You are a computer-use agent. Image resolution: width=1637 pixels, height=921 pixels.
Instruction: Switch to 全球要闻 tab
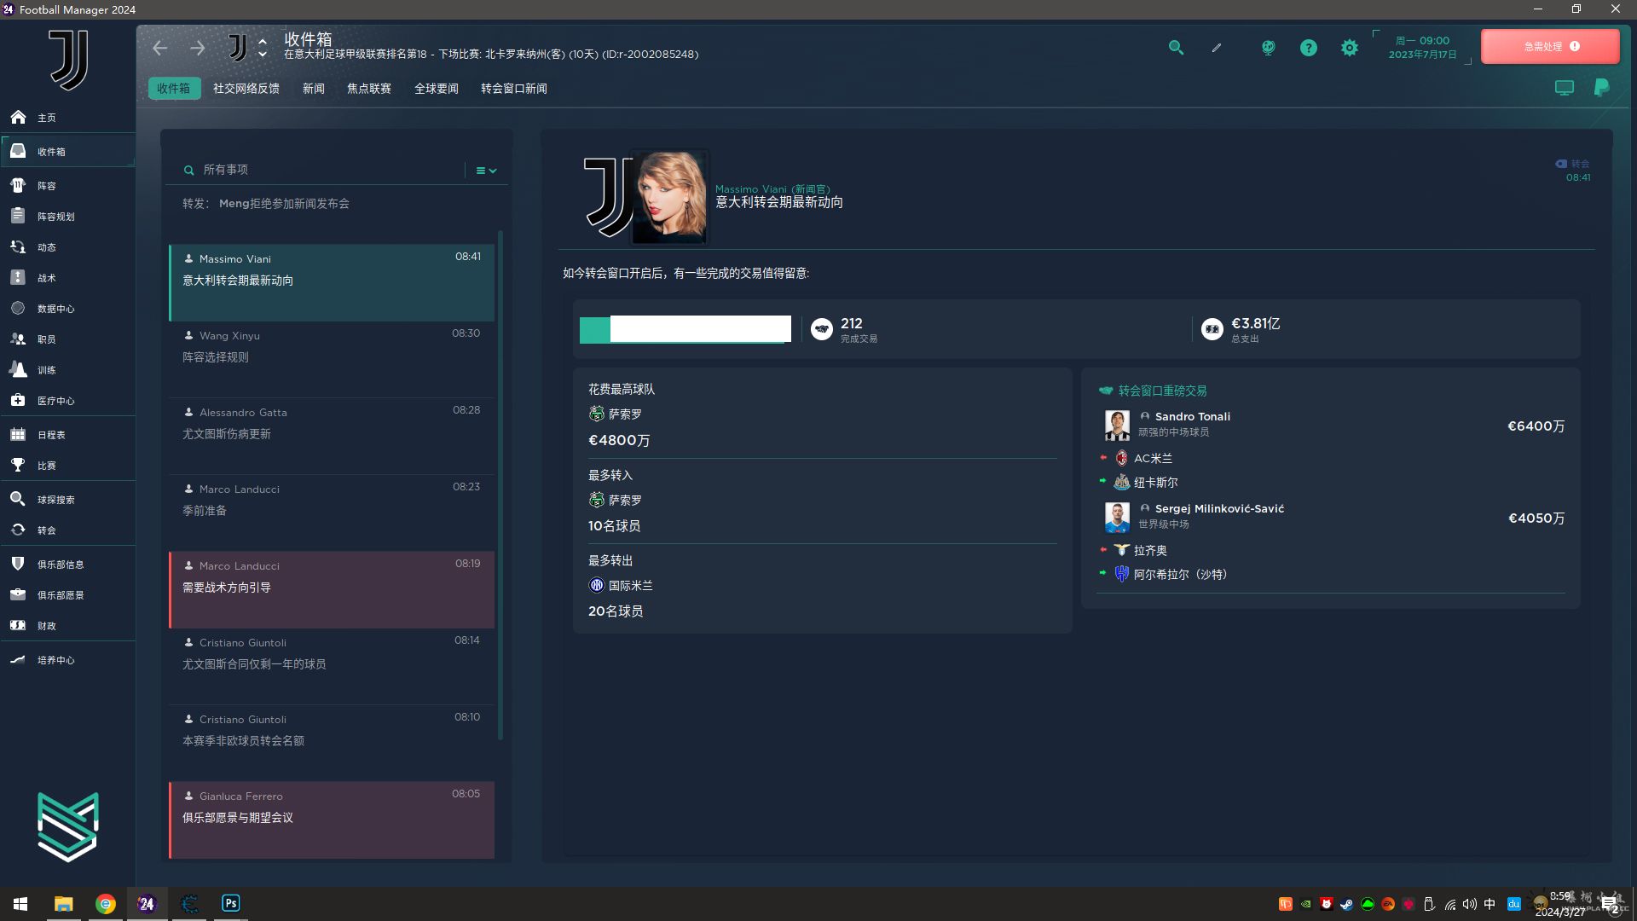pyautogui.click(x=436, y=89)
